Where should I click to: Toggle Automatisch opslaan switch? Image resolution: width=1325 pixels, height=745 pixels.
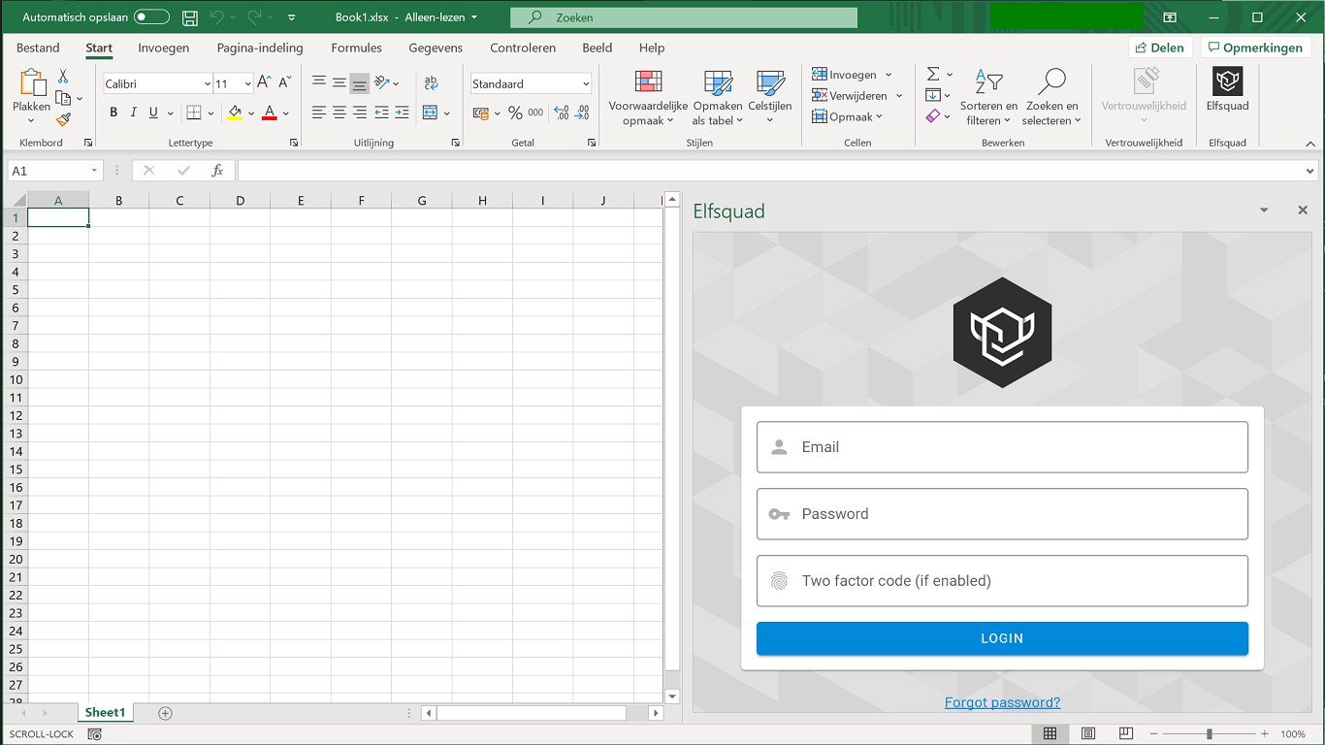(x=151, y=17)
